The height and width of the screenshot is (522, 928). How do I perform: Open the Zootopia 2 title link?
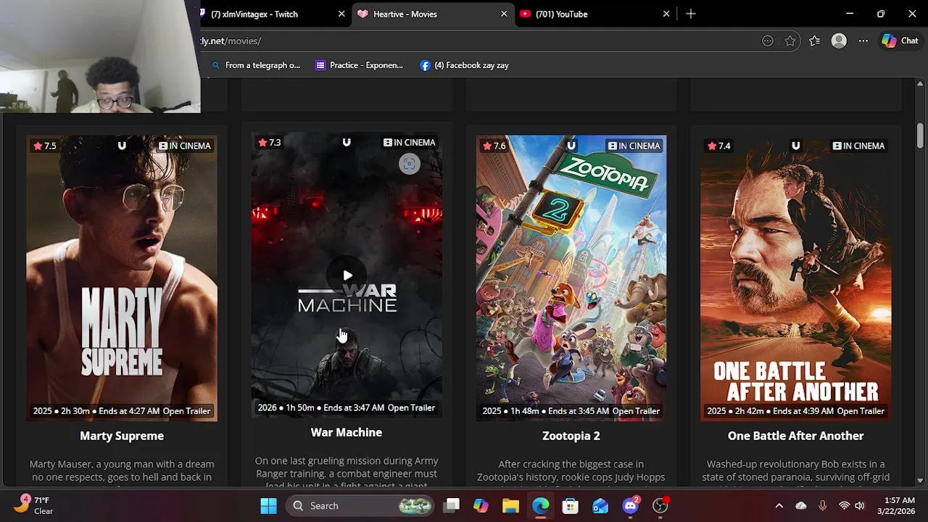(x=571, y=436)
